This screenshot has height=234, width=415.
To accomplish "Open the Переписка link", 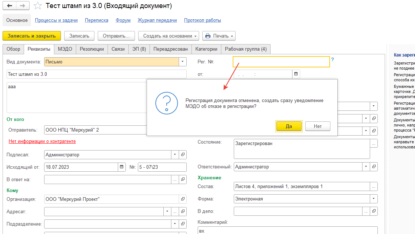I will [x=97, y=20].
